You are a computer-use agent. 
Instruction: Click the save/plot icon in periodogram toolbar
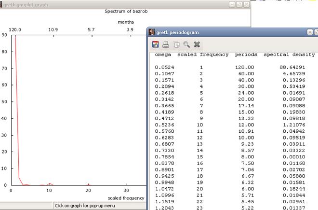click(x=155, y=44)
